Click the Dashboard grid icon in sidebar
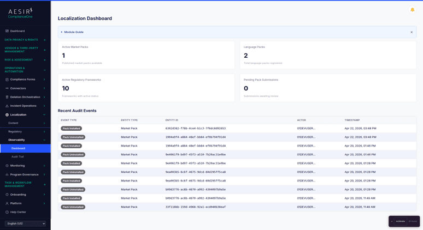This screenshot has height=230, width=423. (x=7, y=31)
